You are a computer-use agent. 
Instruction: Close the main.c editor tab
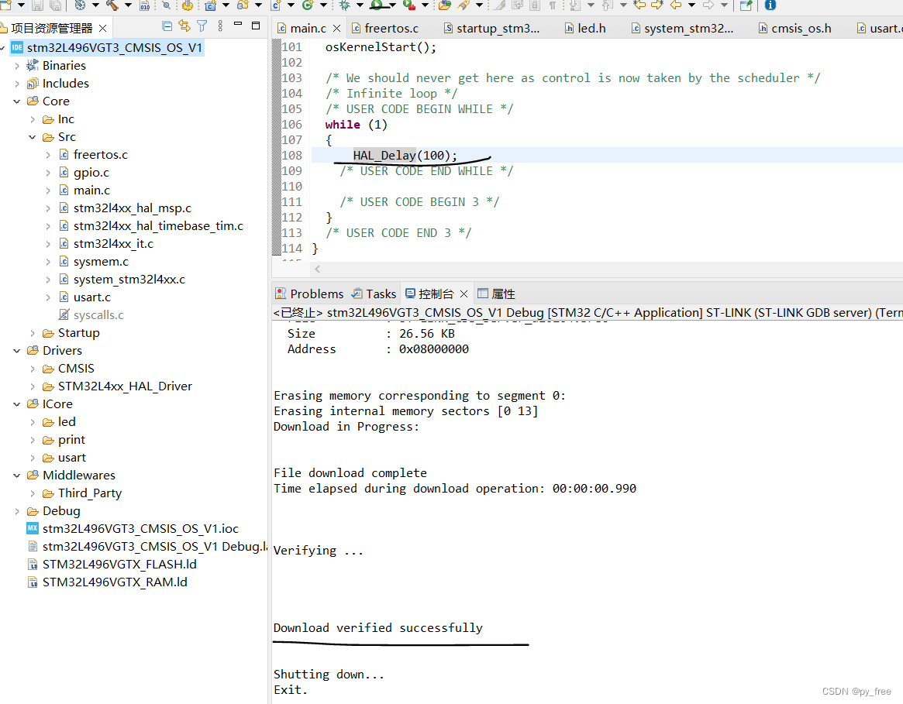336,29
